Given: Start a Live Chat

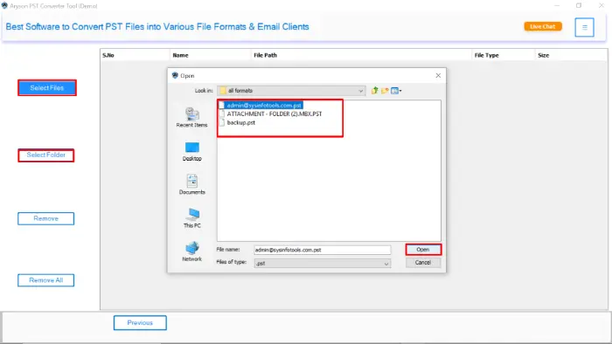Looking at the screenshot, I should click(543, 26).
